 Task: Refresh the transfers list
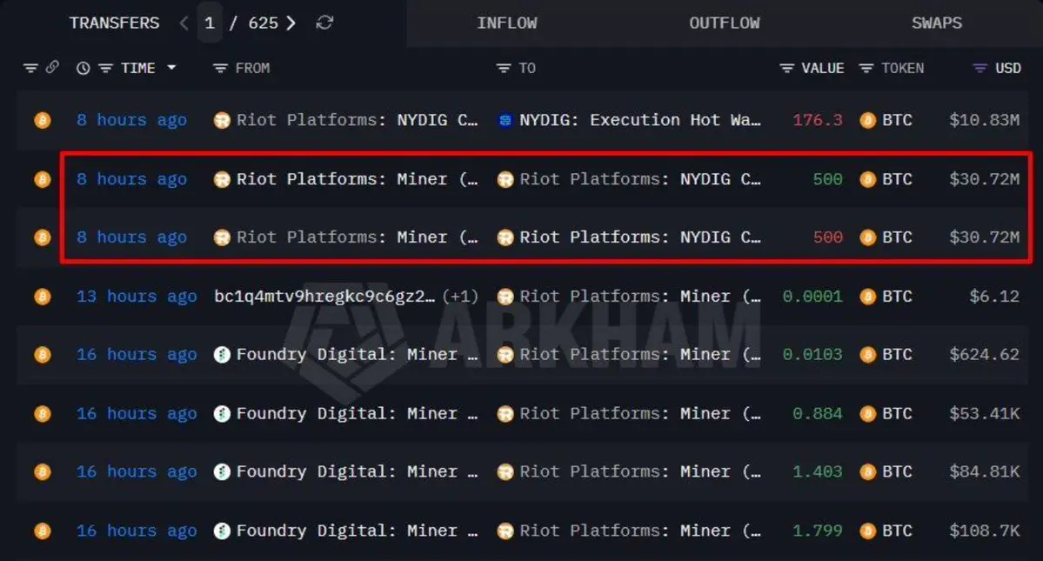(324, 23)
